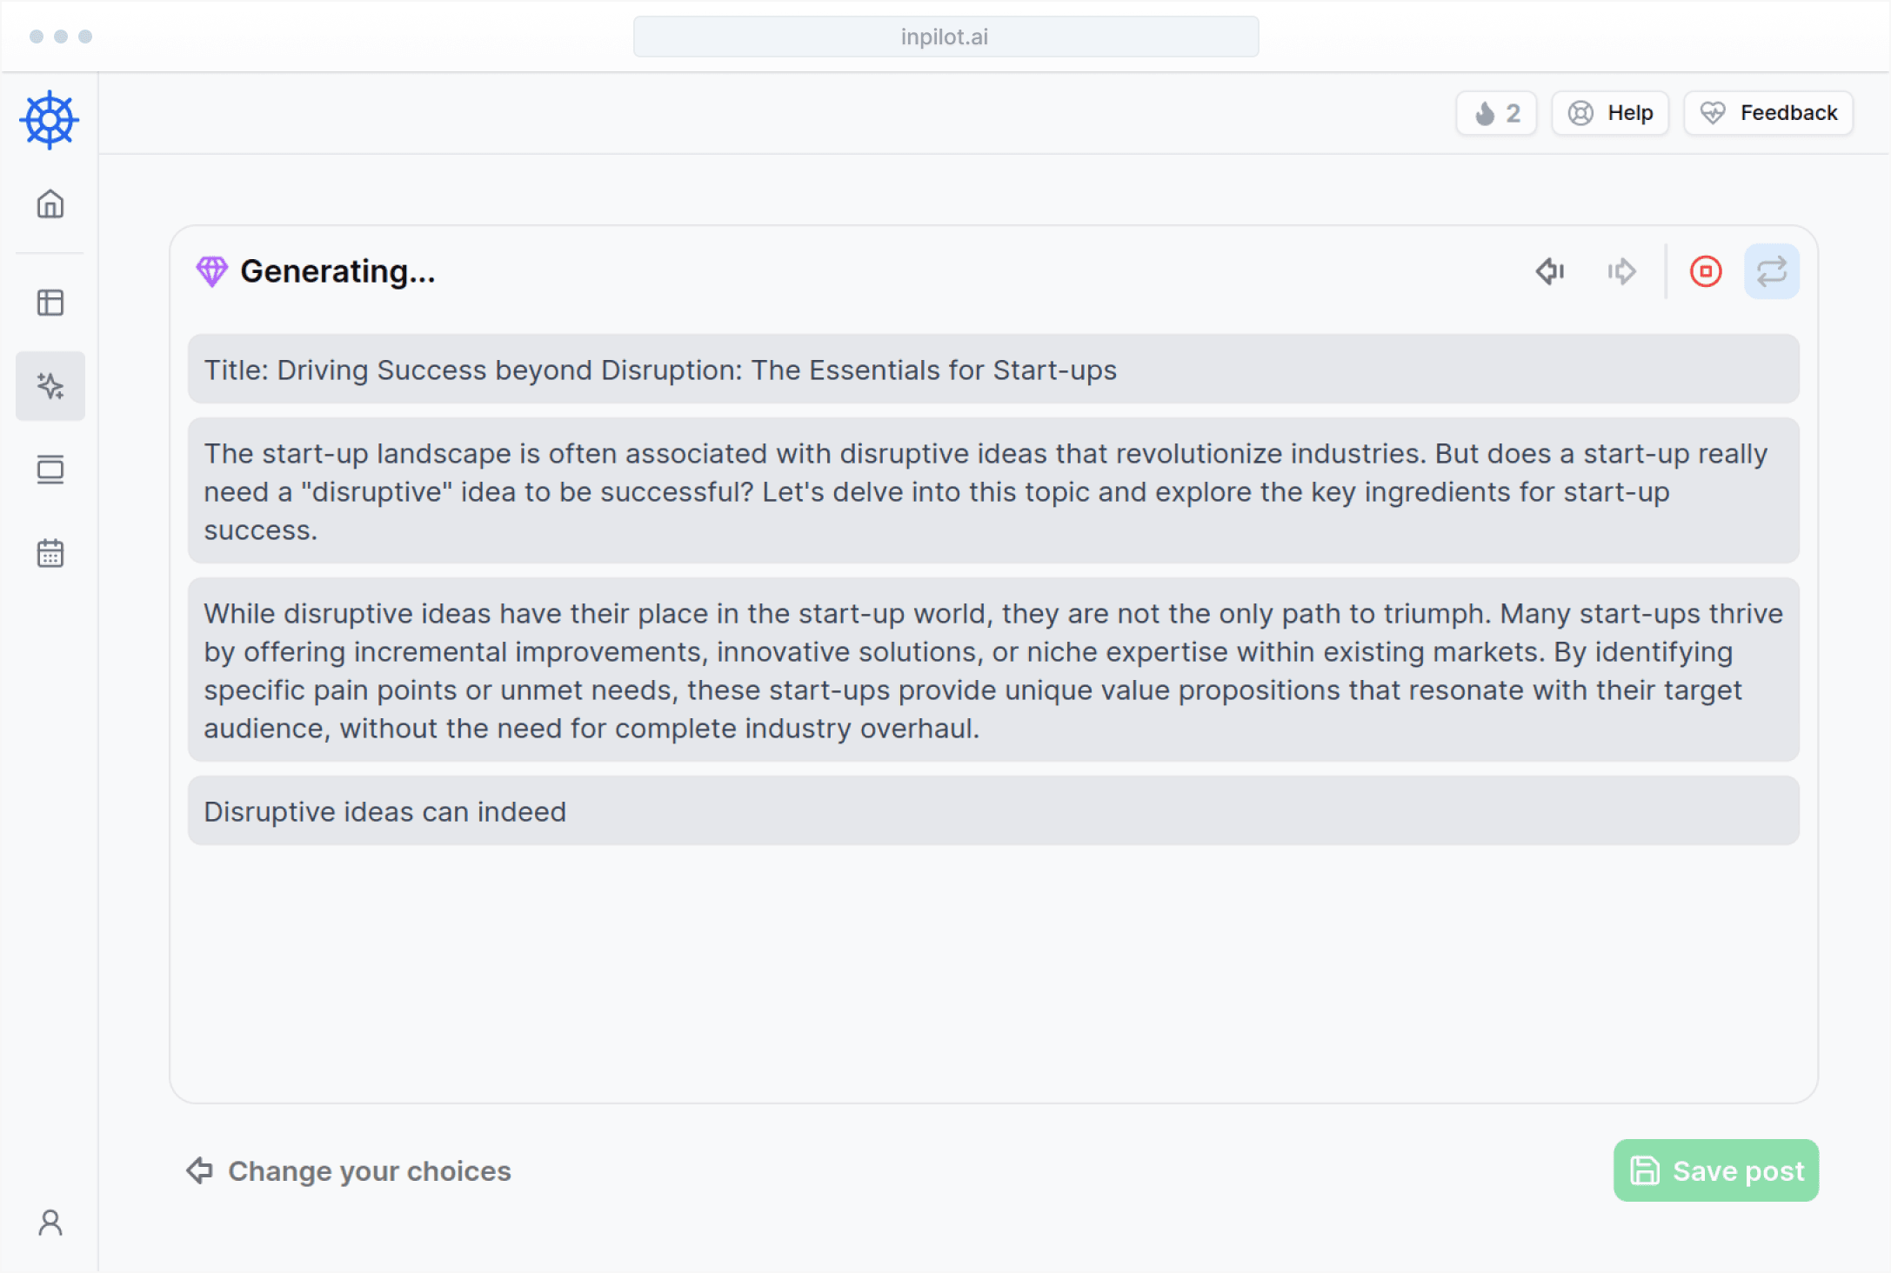Click the User profile icon
This screenshot has width=1891, height=1273.
pyautogui.click(x=50, y=1221)
